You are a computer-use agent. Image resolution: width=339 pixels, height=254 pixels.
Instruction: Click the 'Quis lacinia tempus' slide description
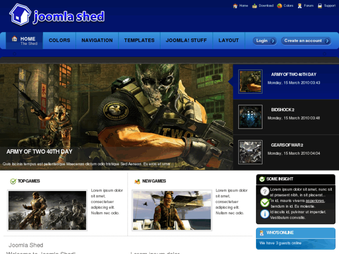88,164
